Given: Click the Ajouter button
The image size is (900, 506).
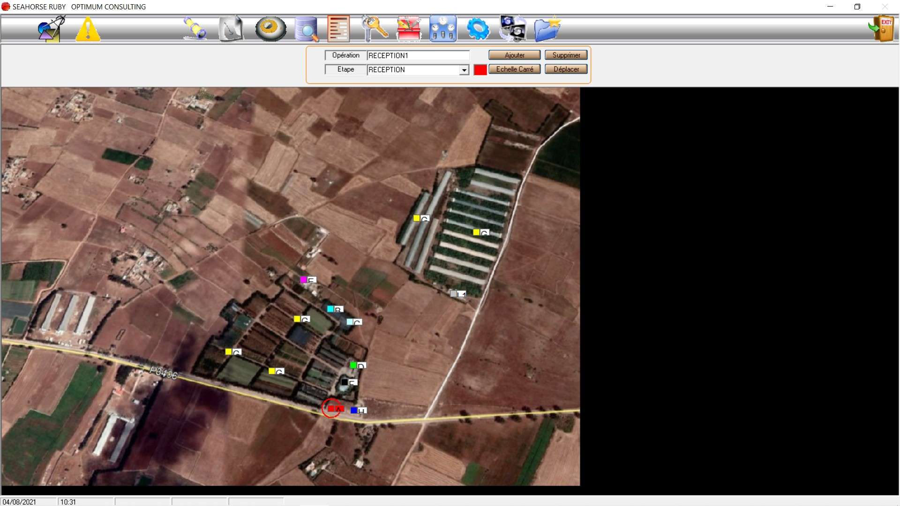Looking at the screenshot, I should [514, 55].
